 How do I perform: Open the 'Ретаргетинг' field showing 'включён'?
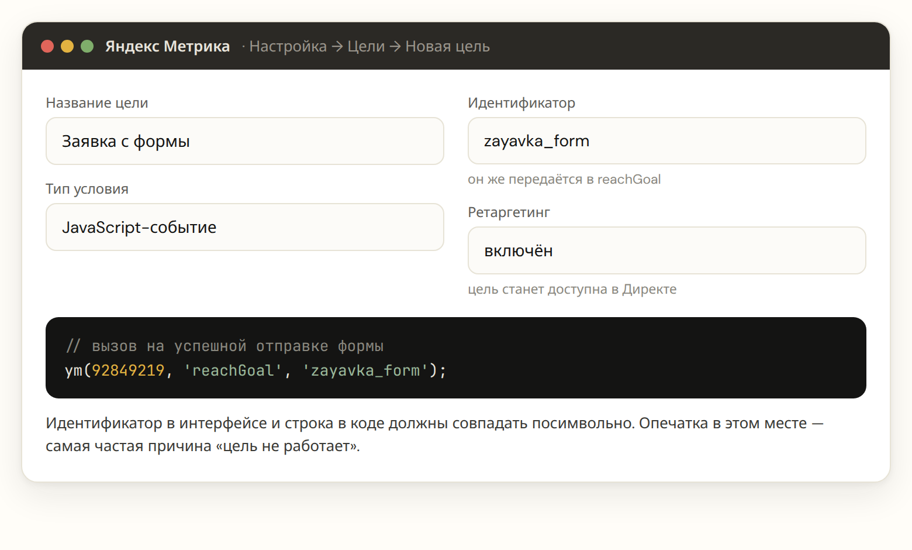point(666,250)
